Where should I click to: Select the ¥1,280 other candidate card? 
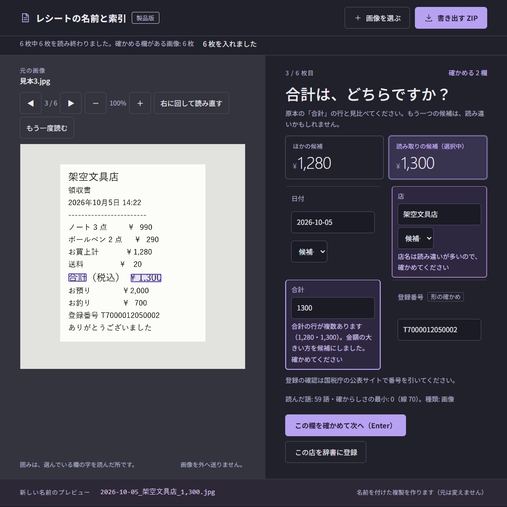(334, 157)
